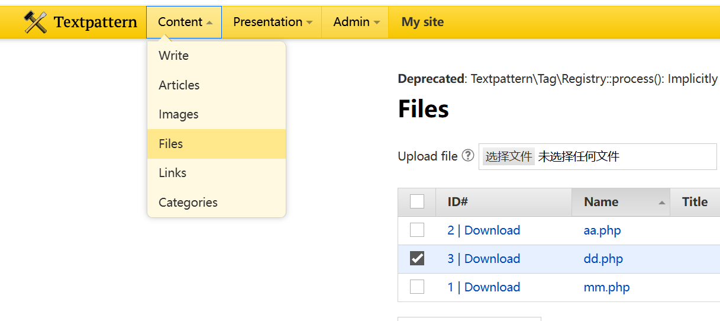Open the My site link
Viewport: 720px width, 321px height.
click(422, 22)
